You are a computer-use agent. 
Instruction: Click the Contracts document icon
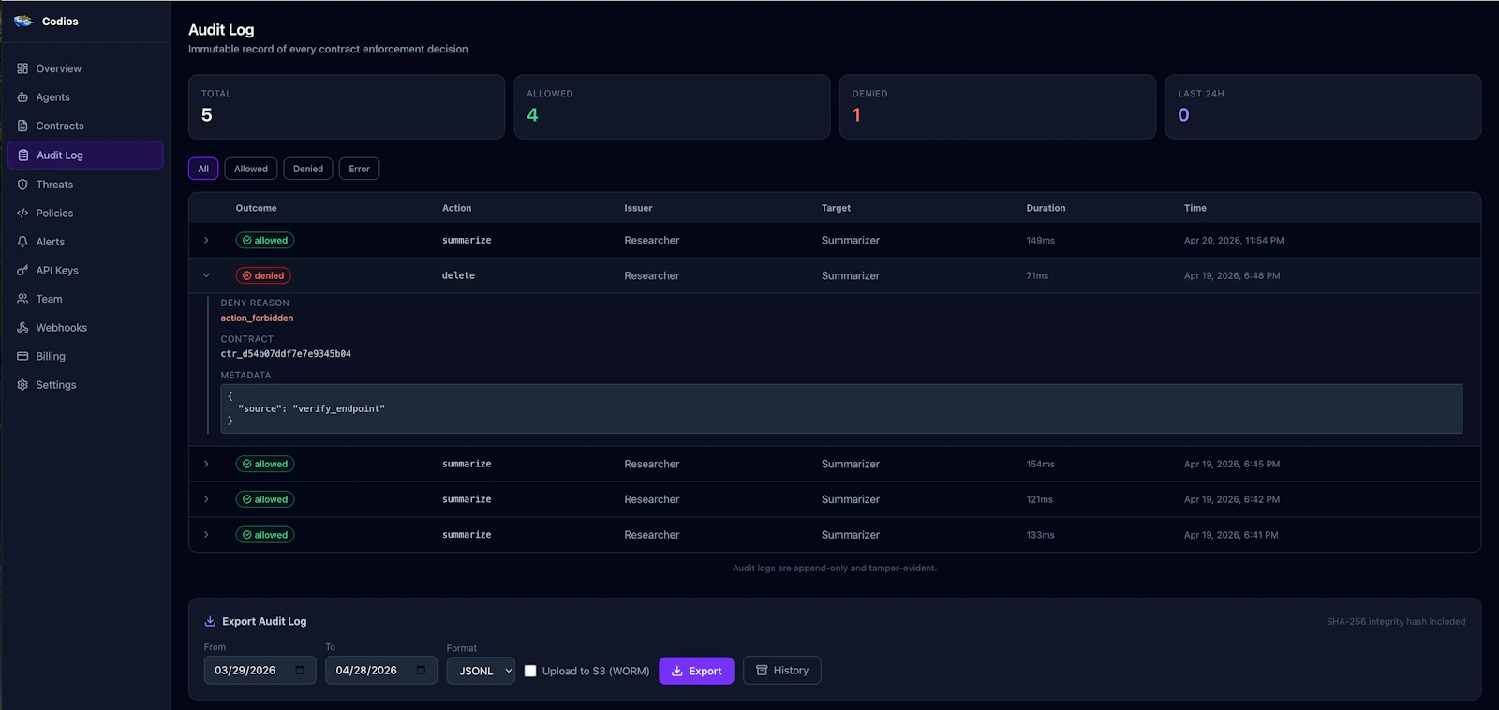click(22, 126)
